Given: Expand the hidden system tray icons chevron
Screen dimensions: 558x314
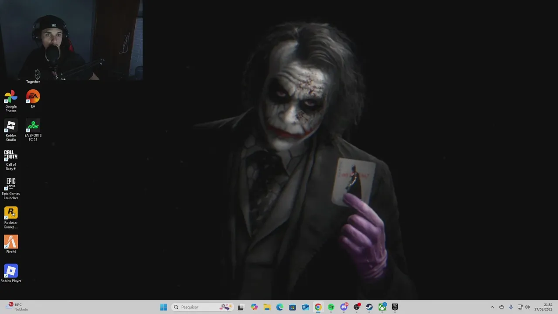Looking at the screenshot, I should pos(492,307).
